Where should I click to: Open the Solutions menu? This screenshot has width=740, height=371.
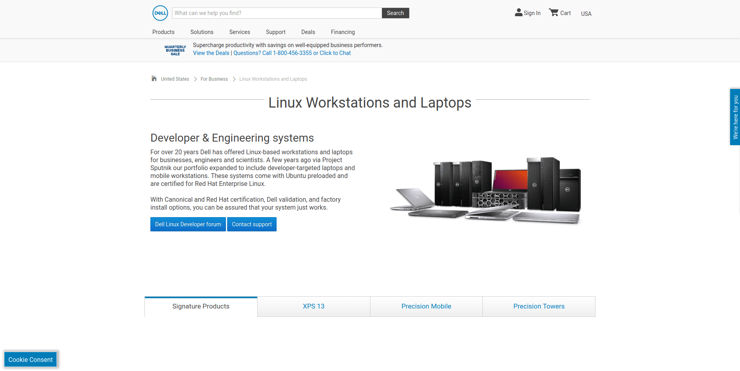(x=202, y=32)
